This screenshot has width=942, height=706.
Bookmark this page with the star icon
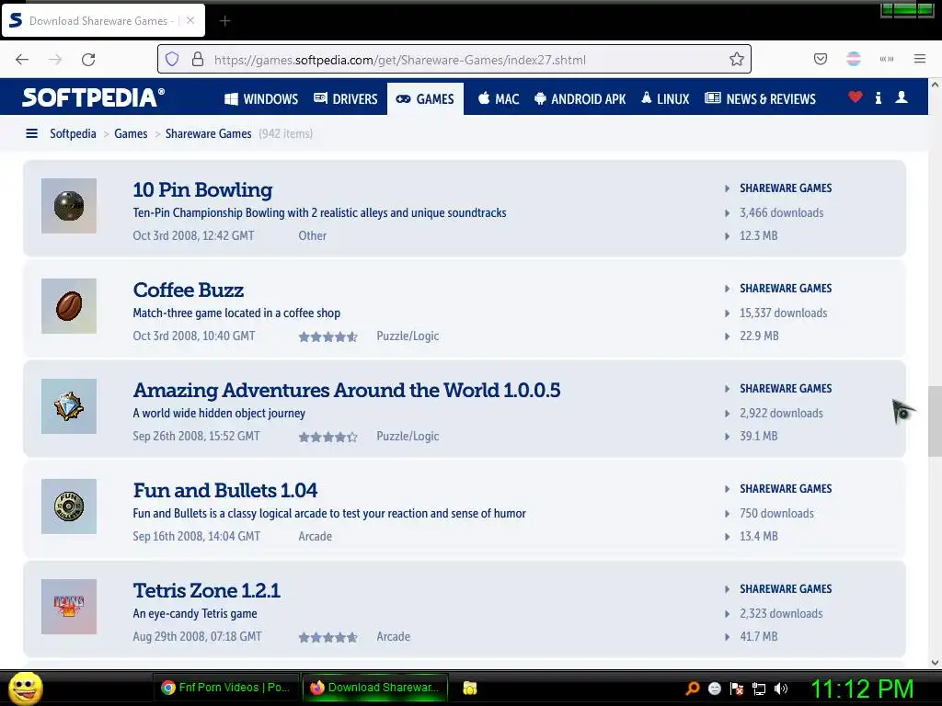(x=737, y=59)
